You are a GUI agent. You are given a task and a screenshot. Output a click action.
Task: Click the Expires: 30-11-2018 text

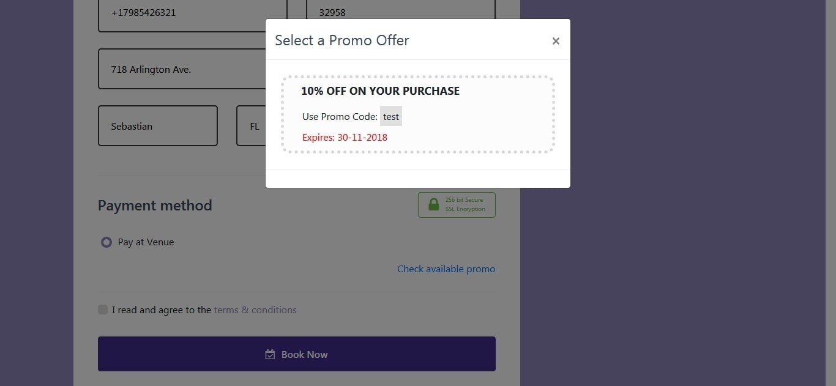pyautogui.click(x=345, y=137)
